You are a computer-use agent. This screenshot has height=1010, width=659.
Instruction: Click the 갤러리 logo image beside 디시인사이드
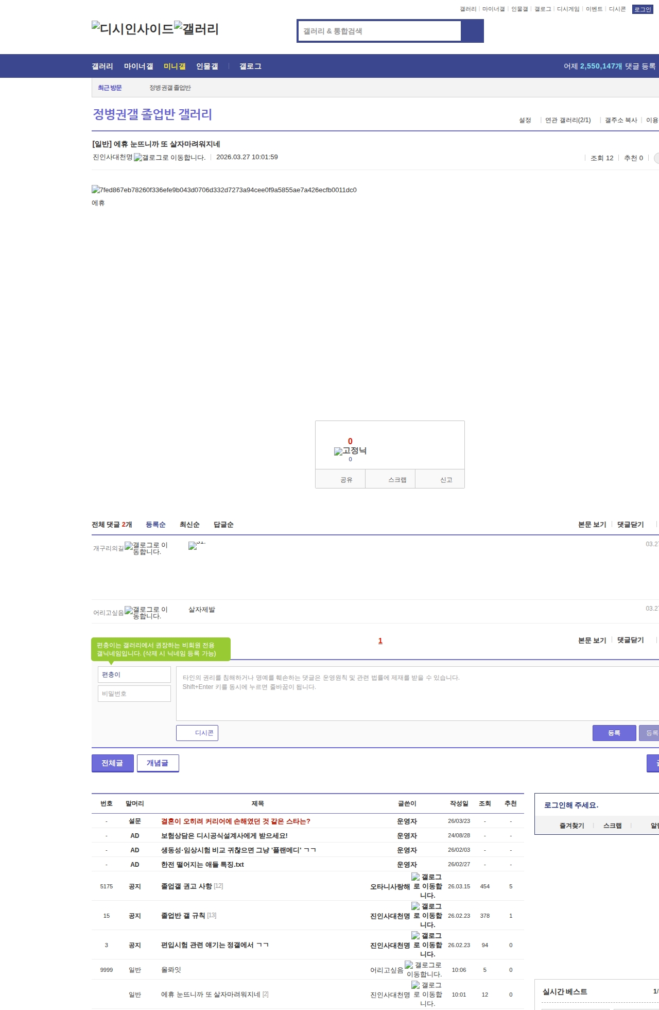point(196,29)
